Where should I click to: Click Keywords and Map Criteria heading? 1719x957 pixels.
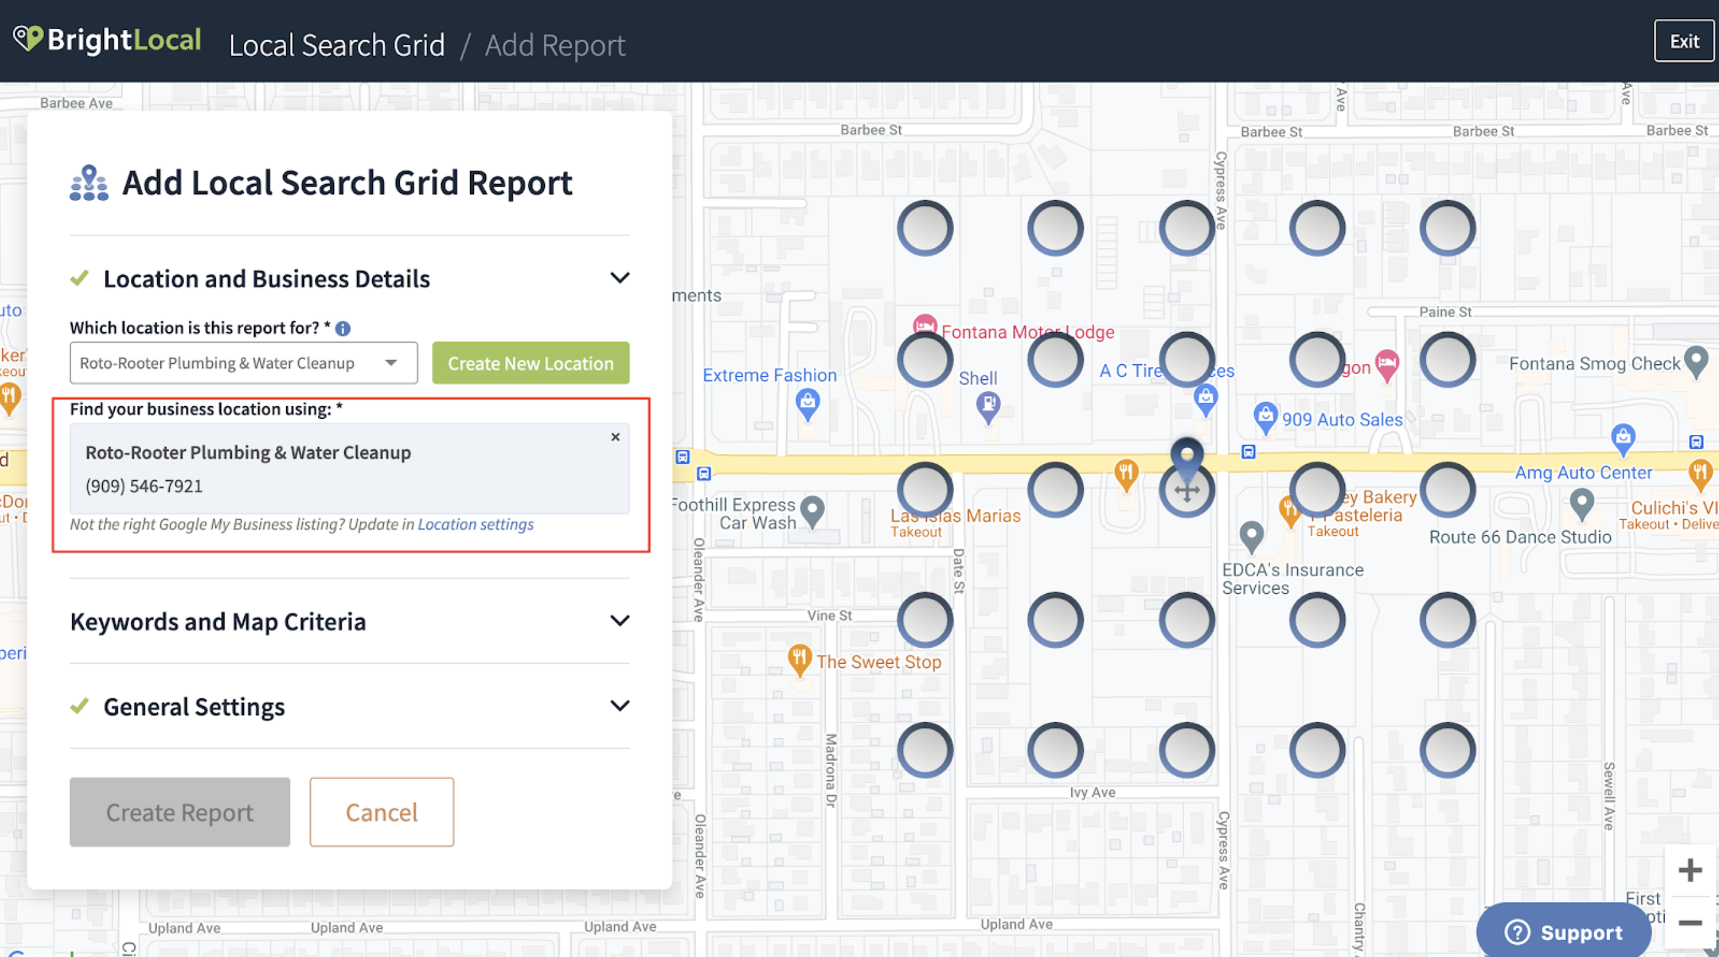click(x=218, y=621)
